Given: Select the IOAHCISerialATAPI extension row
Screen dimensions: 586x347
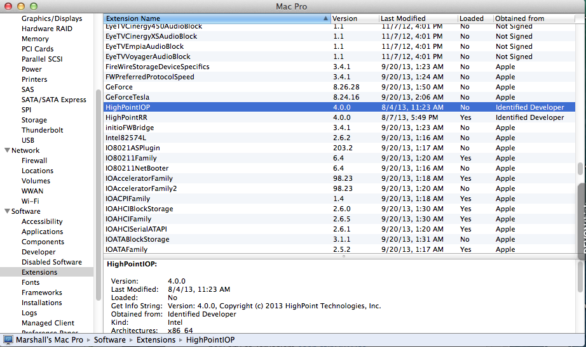Looking at the screenshot, I should click(339, 229).
